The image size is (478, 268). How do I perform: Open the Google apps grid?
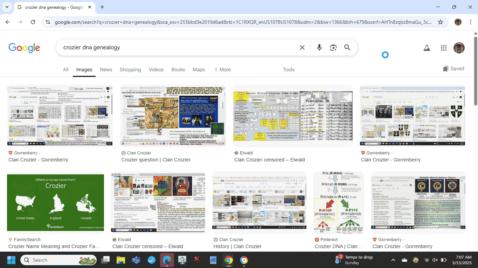point(444,48)
